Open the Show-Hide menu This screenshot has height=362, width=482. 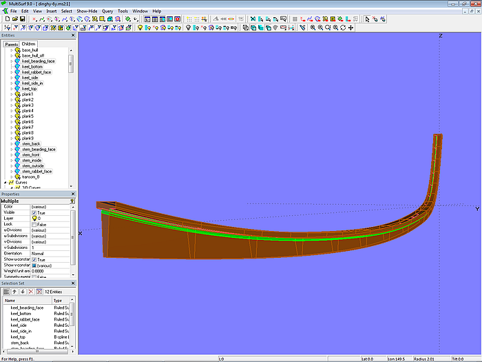[87, 11]
